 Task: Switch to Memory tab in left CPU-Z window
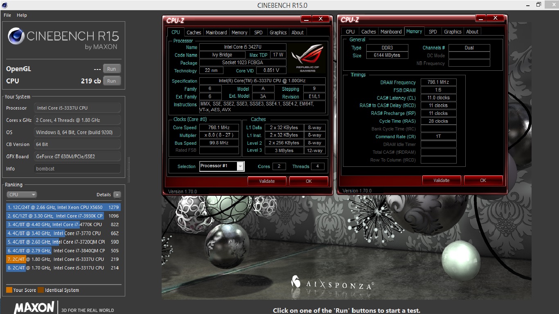coord(239,33)
